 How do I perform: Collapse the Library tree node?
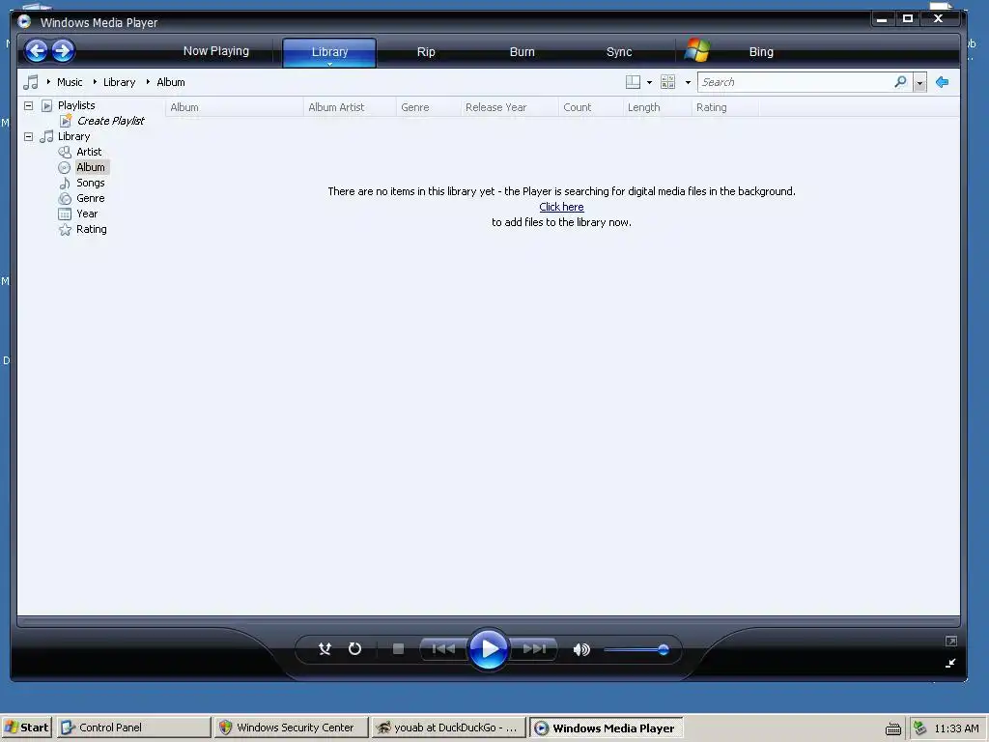pyautogui.click(x=28, y=136)
